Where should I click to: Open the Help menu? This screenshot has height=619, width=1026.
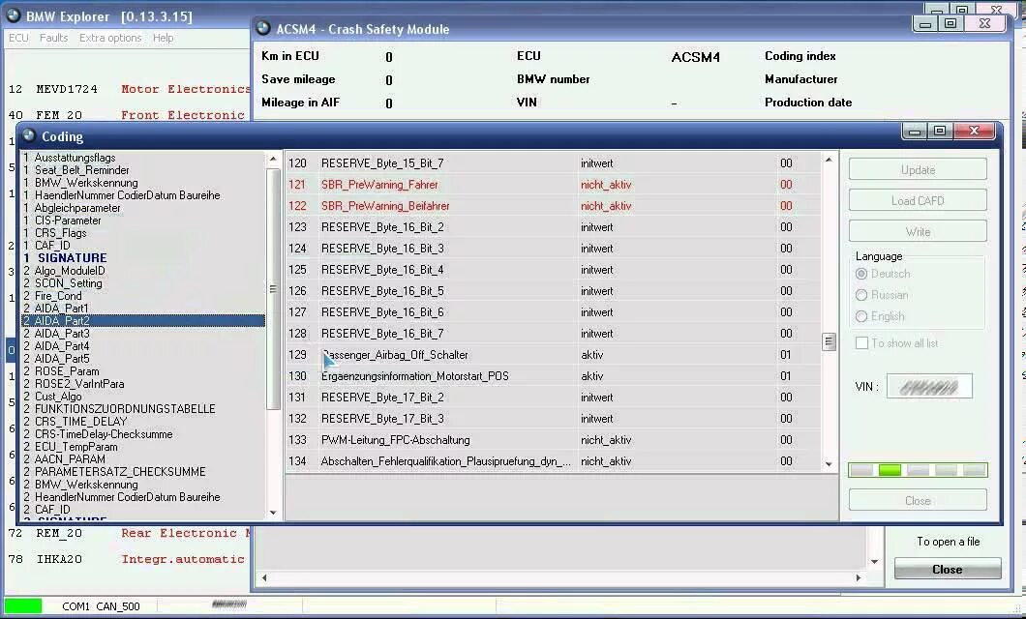click(163, 38)
